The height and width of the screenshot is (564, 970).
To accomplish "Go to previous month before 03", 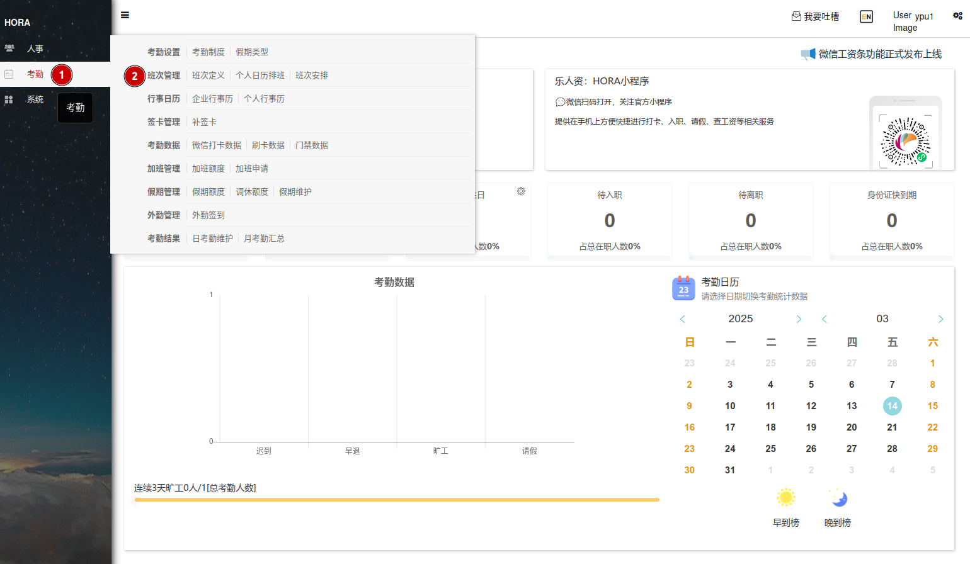I will 824,319.
